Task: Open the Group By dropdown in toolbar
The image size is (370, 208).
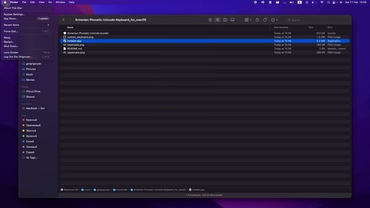Action: [248, 20]
